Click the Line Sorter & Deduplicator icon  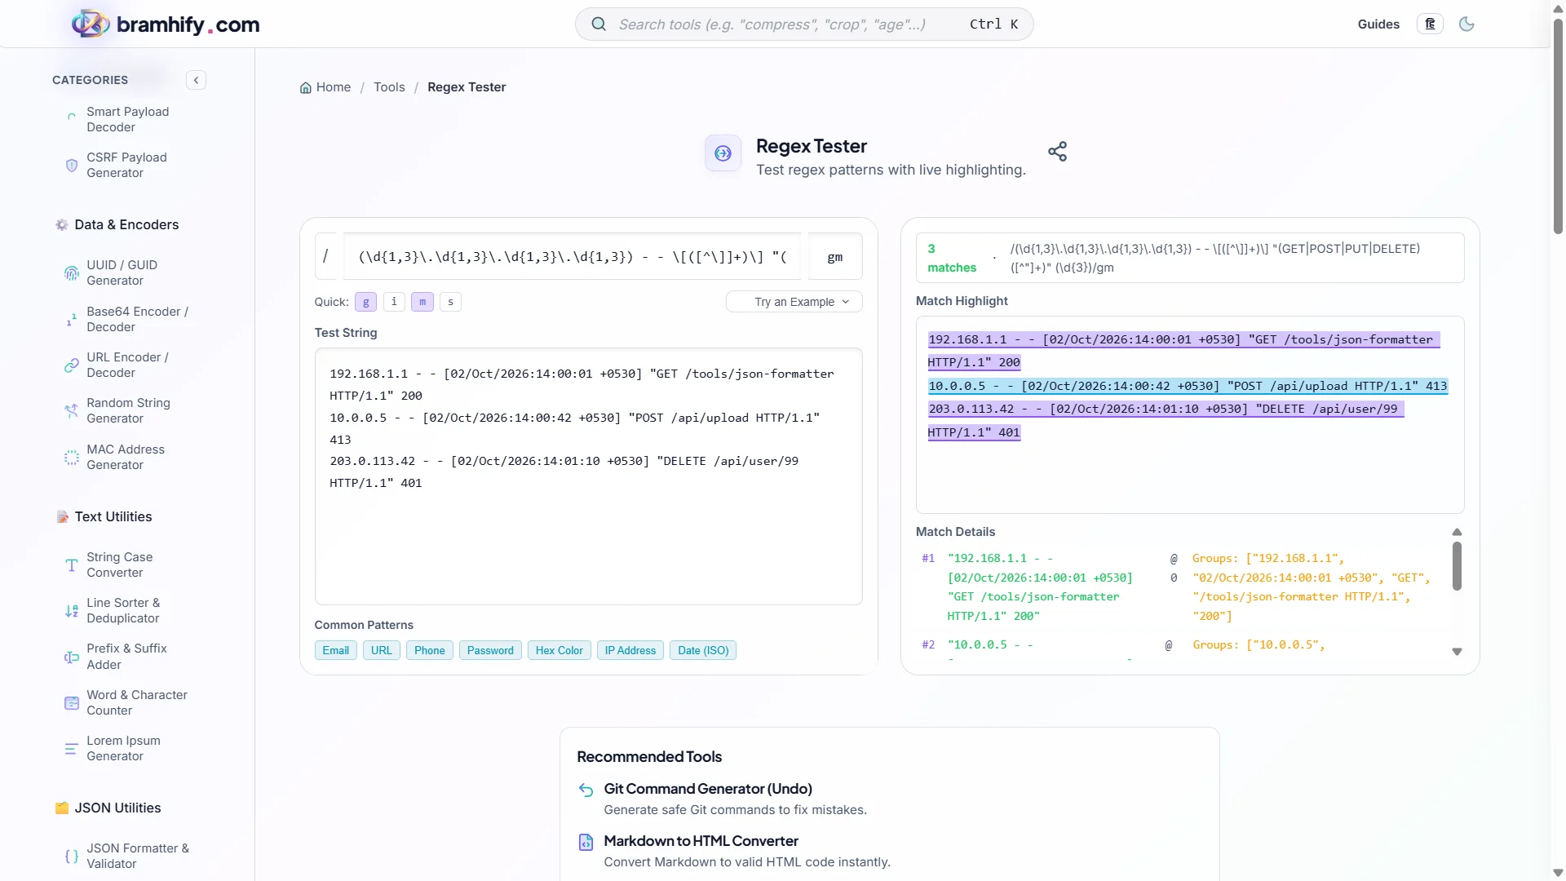coord(72,611)
